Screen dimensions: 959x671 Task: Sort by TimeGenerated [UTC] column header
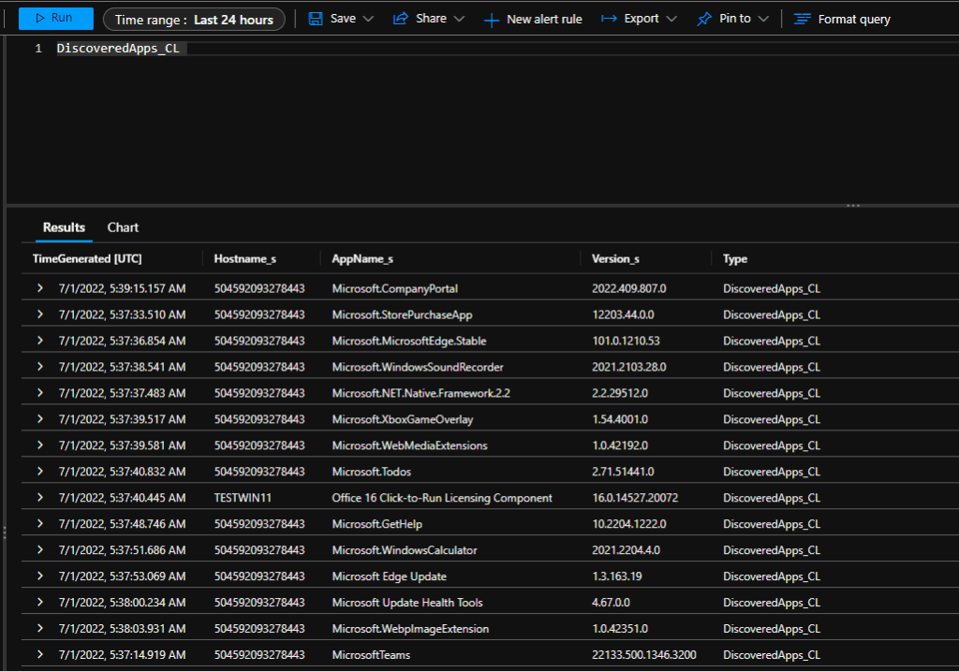tap(87, 258)
